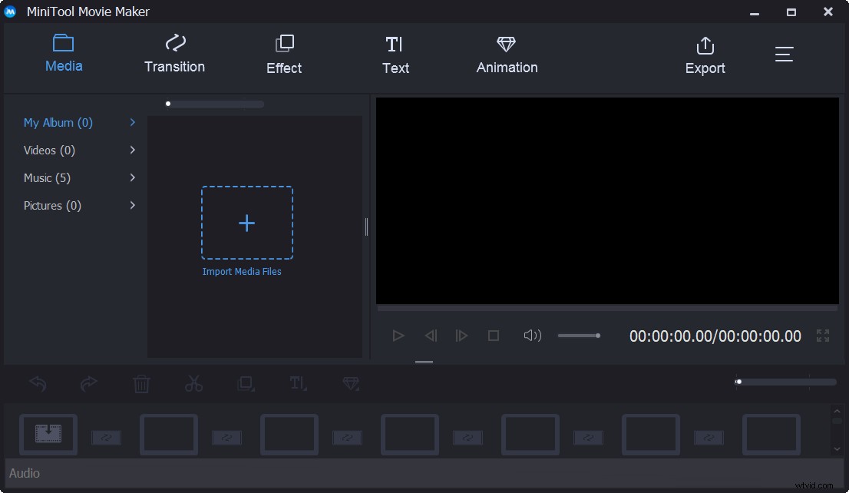
Task: Click the Redo icon
Action: [x=89, y=383]
